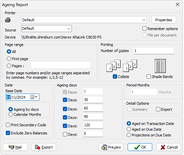Open the Base Date calendar picker

point(32,97)
